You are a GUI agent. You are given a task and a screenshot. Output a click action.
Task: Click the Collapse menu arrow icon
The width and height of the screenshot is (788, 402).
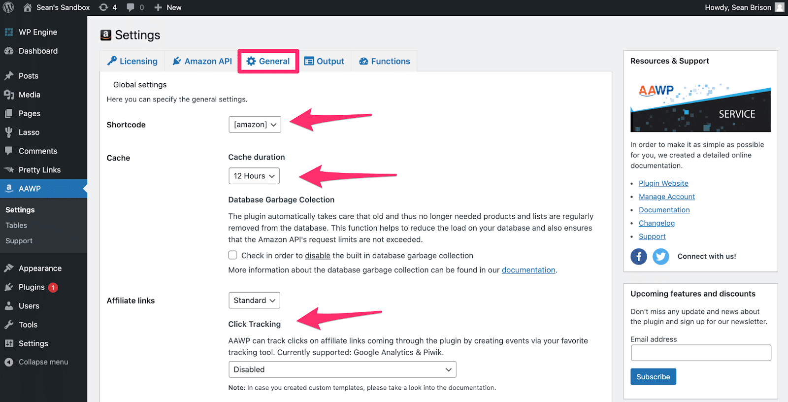coord(9,362)
